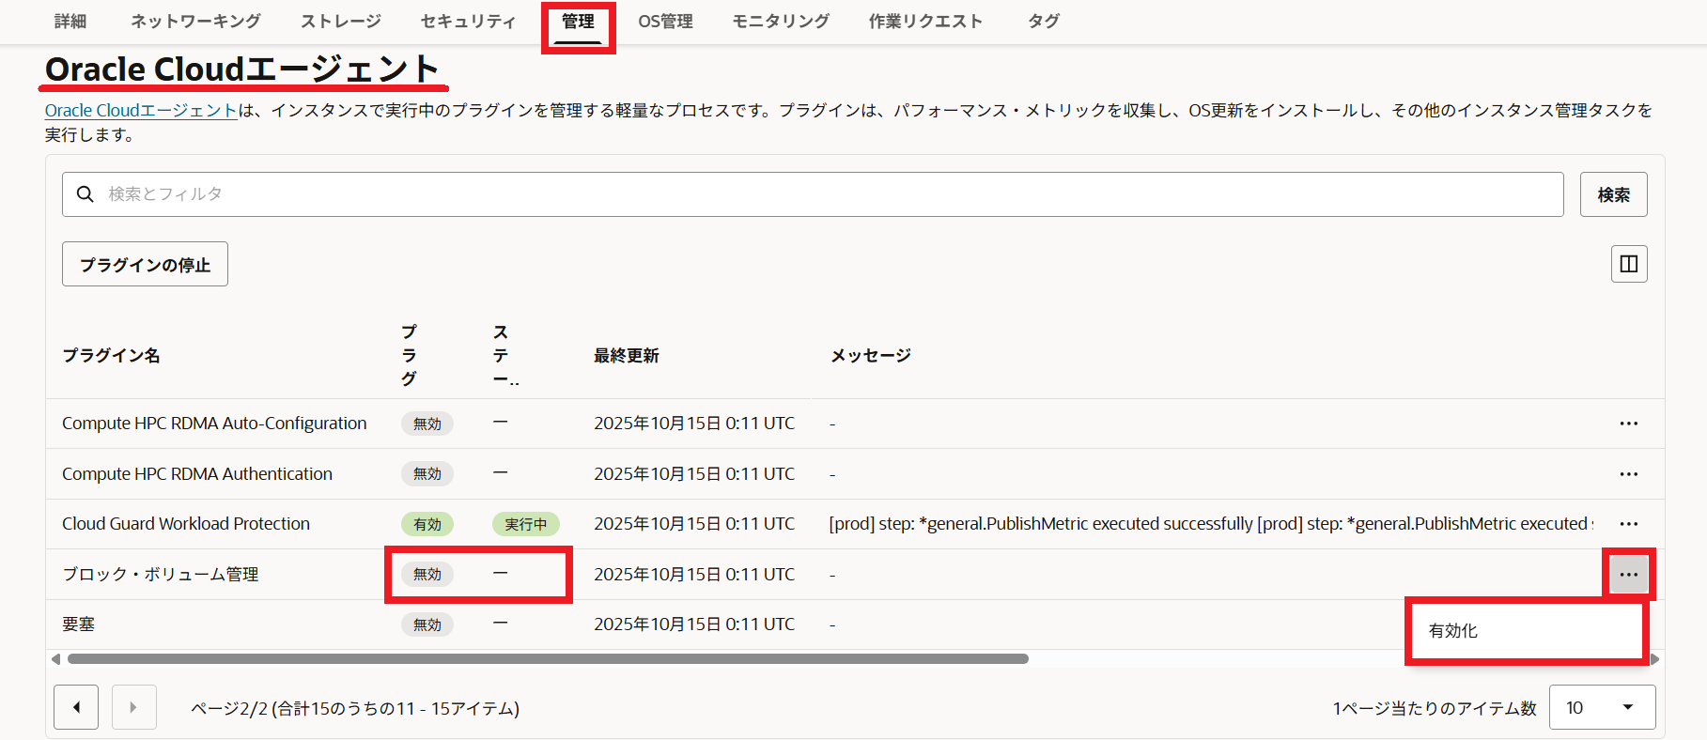This screenshot has height=740, width=1707.
Task: Open the 作業リクエスト tab
Action: pos(925,22)
